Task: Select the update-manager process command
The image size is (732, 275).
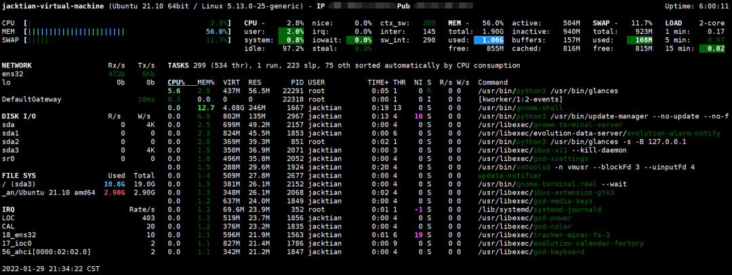Action: click(x=603, y=116)
